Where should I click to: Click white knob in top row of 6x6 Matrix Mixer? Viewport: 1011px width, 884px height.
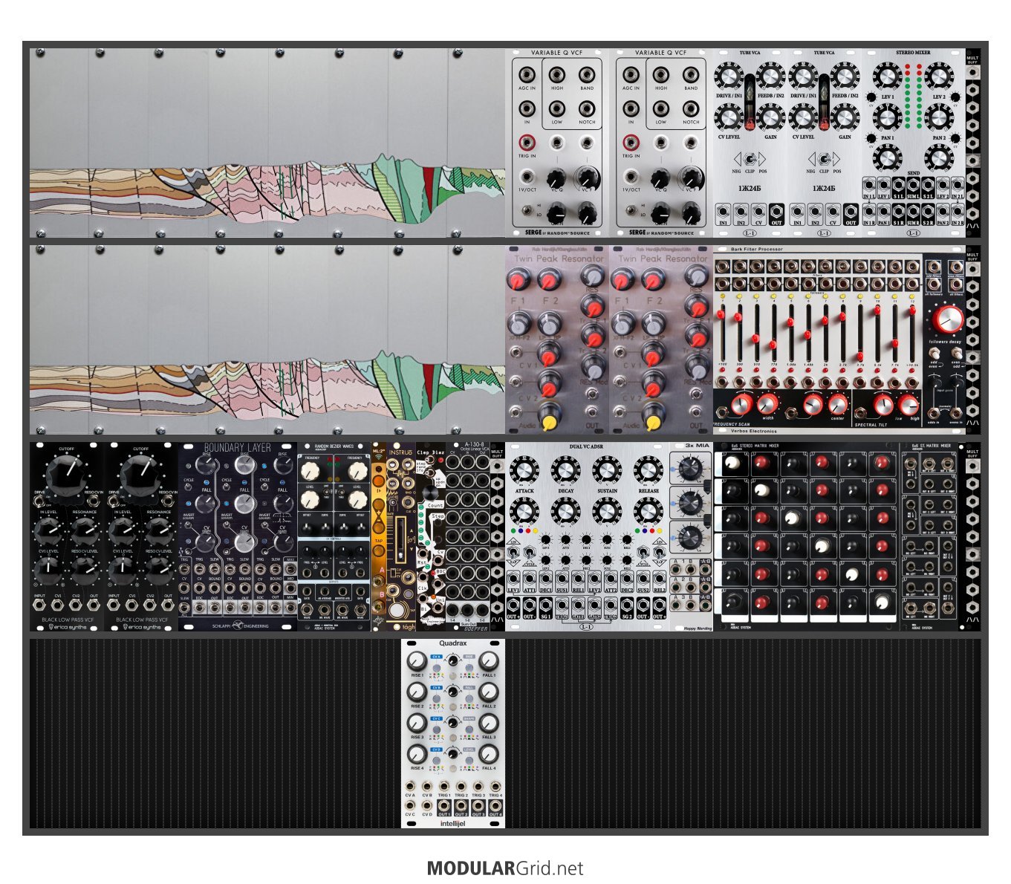732,463
